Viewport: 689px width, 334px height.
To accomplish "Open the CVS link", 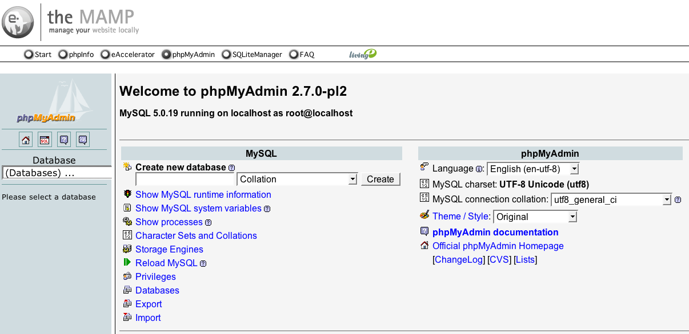I will click(x=499, y=260).
